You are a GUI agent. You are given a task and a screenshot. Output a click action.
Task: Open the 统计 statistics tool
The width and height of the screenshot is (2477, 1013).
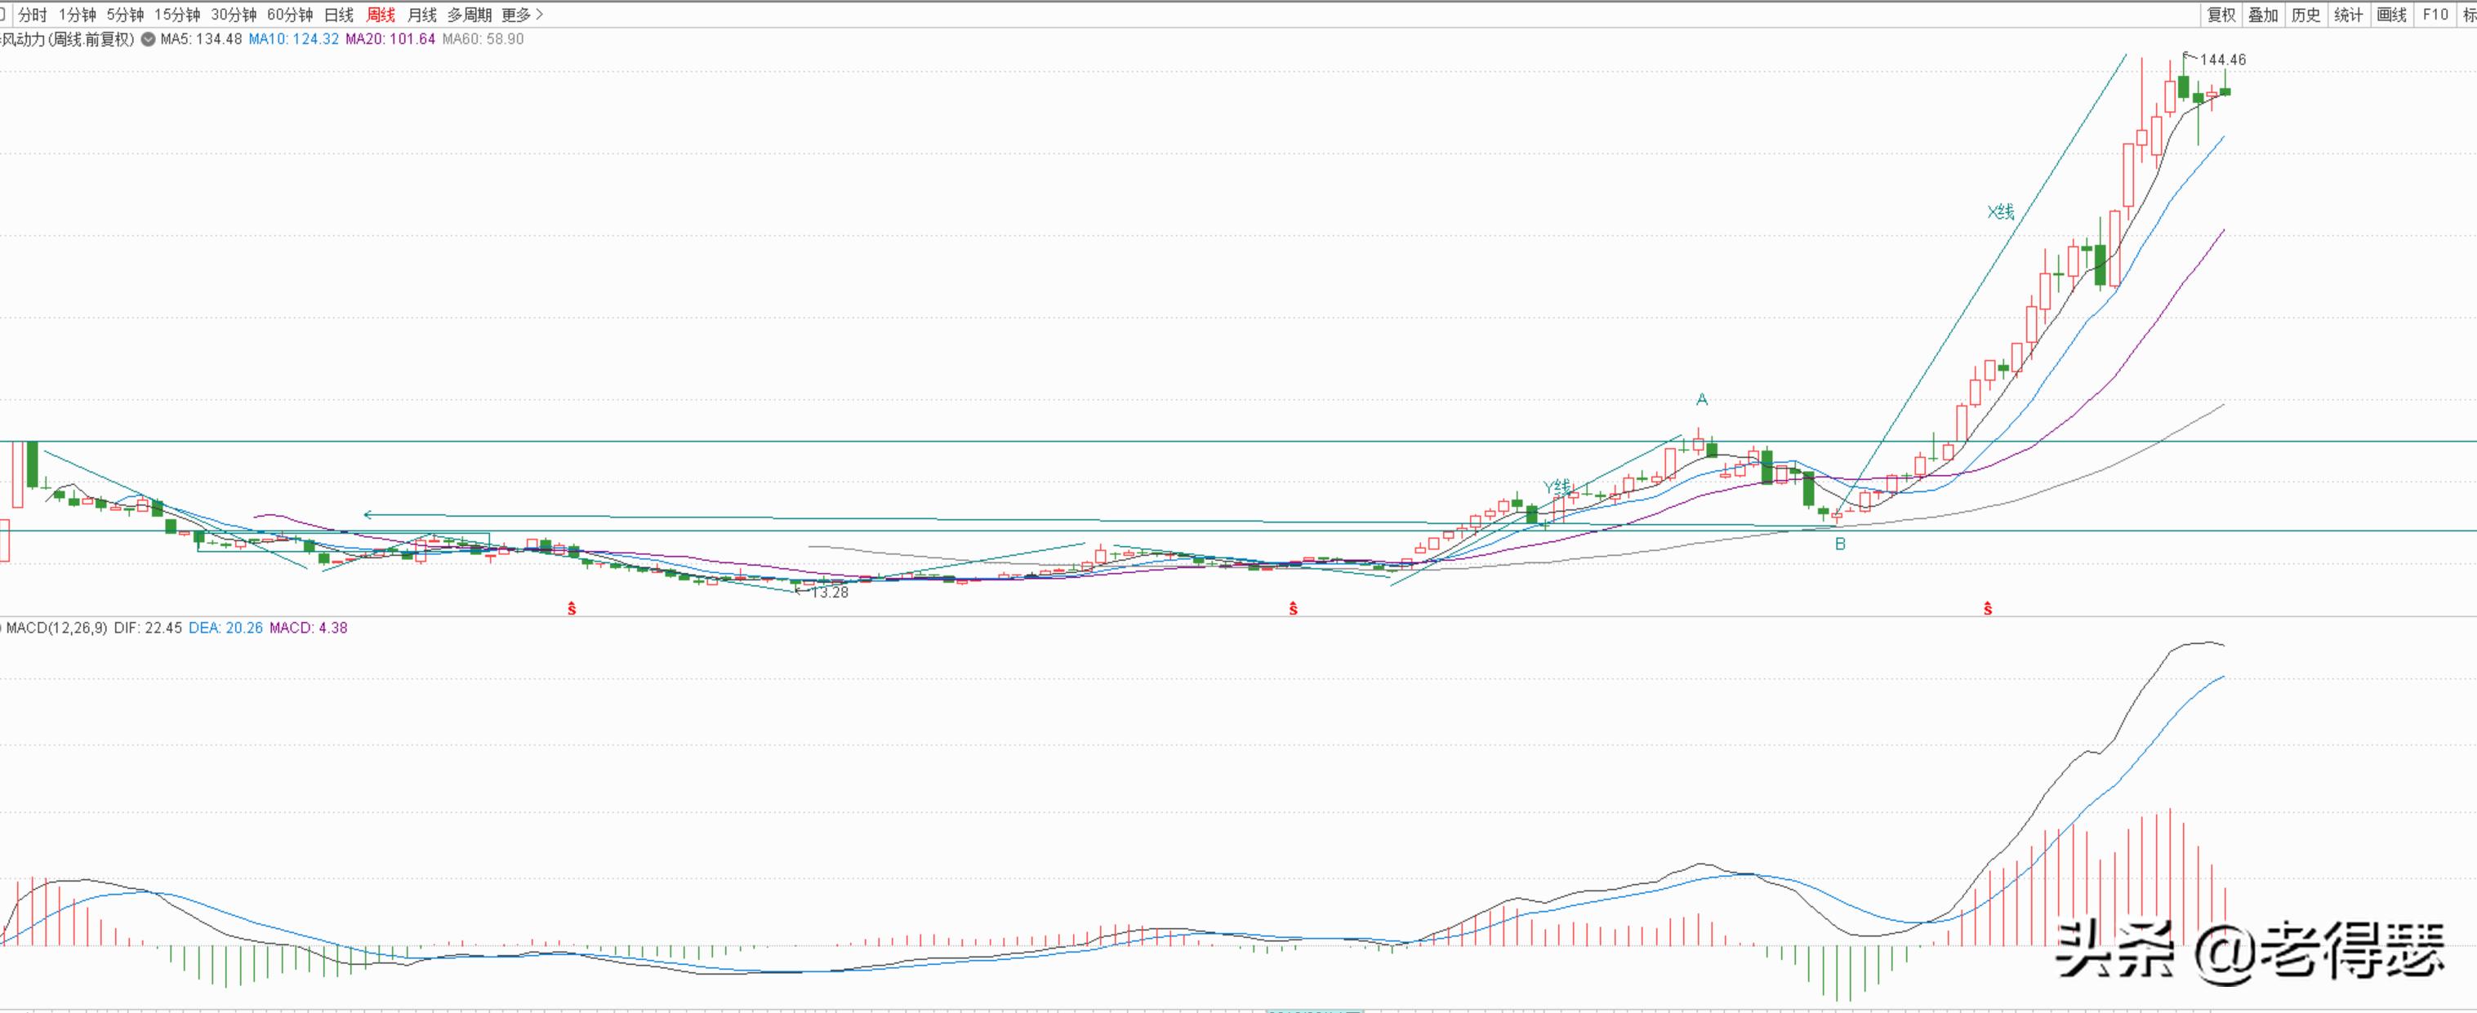click(2348, 15)
